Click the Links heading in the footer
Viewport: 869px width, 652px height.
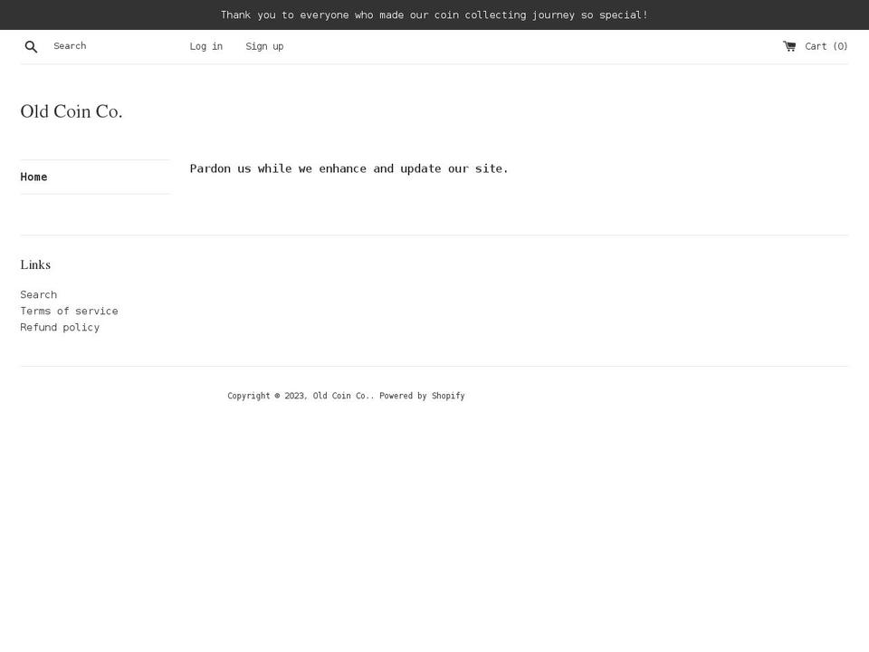35,264
